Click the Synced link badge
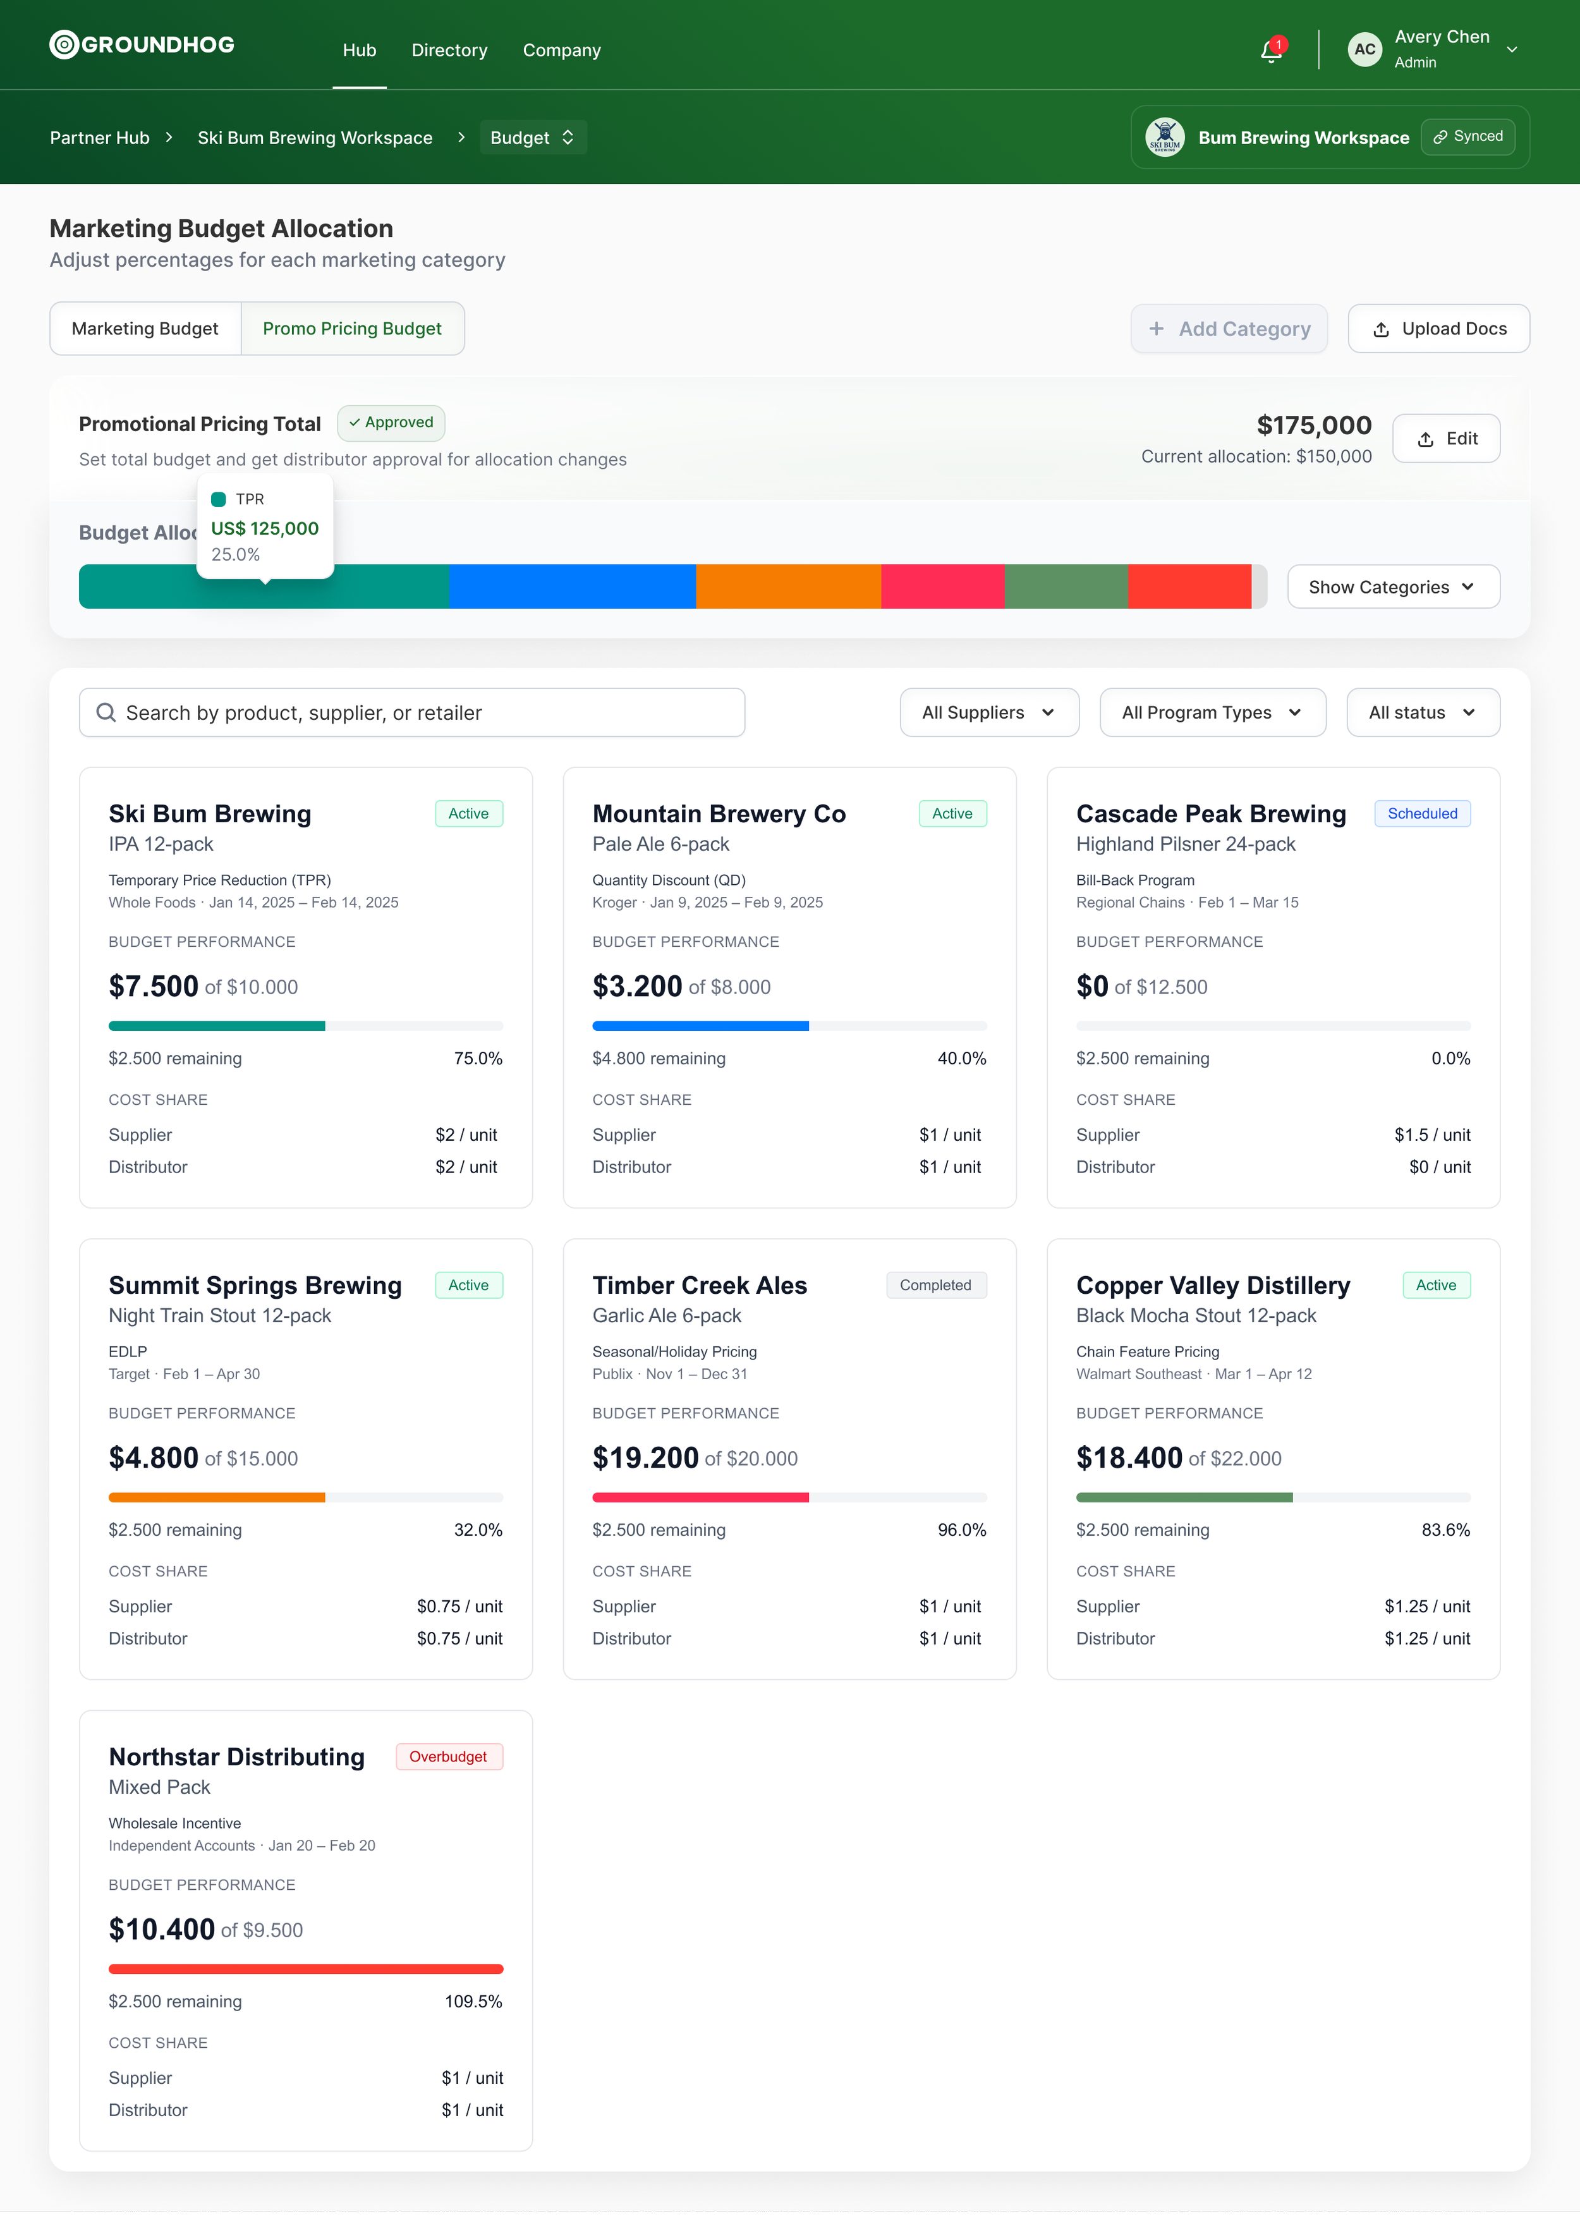 point(1467,137)
